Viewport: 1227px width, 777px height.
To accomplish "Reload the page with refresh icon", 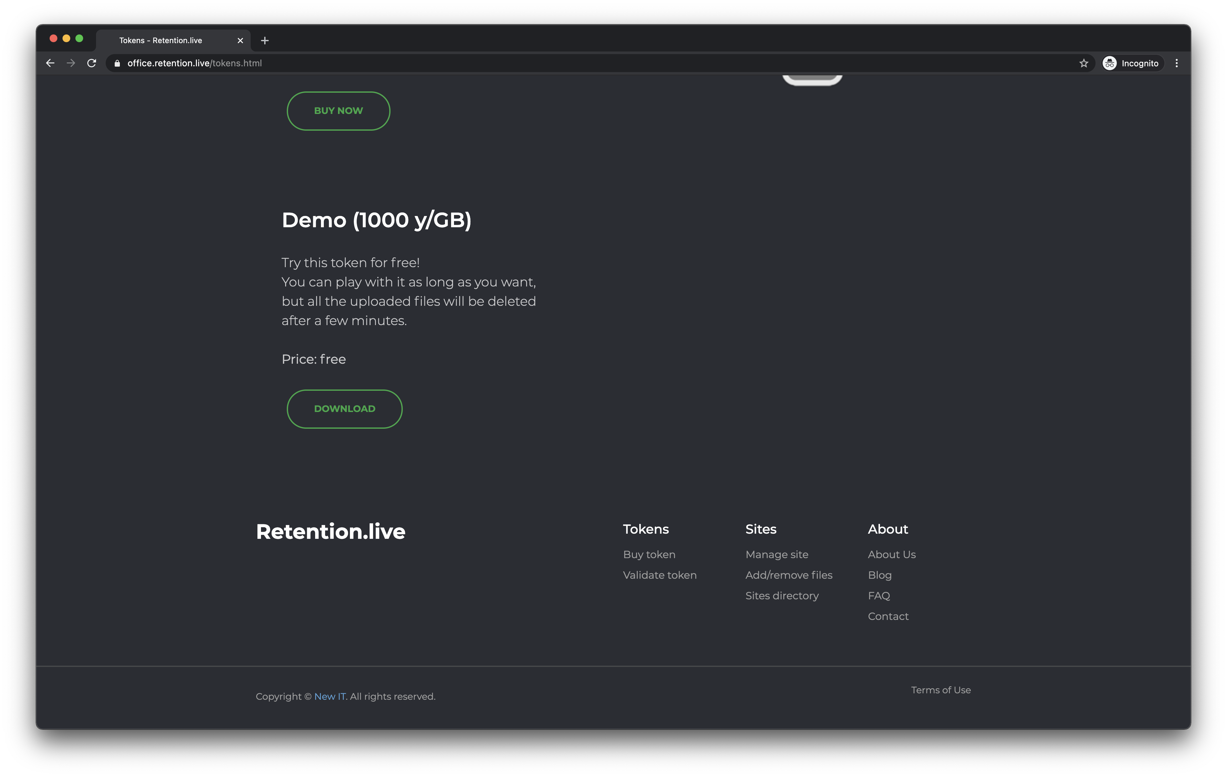I will pos(92,63).
